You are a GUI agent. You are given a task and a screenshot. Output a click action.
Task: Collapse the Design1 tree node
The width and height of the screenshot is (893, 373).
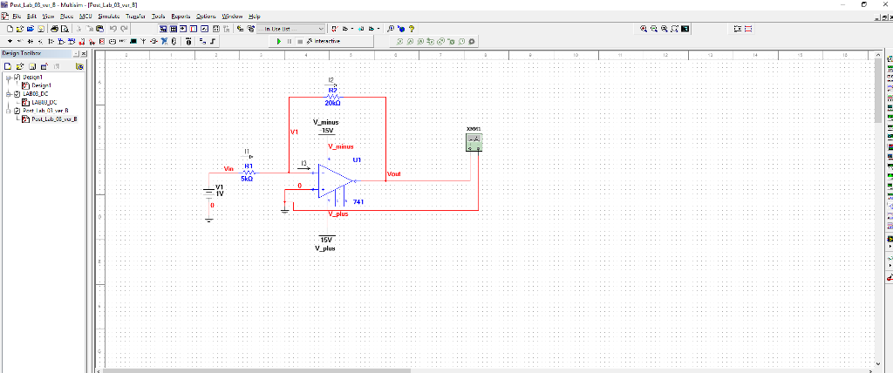[x=7, y=77]
